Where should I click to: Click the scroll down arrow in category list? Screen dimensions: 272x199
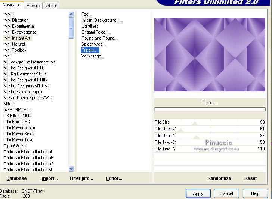click(x=71, y=168)
